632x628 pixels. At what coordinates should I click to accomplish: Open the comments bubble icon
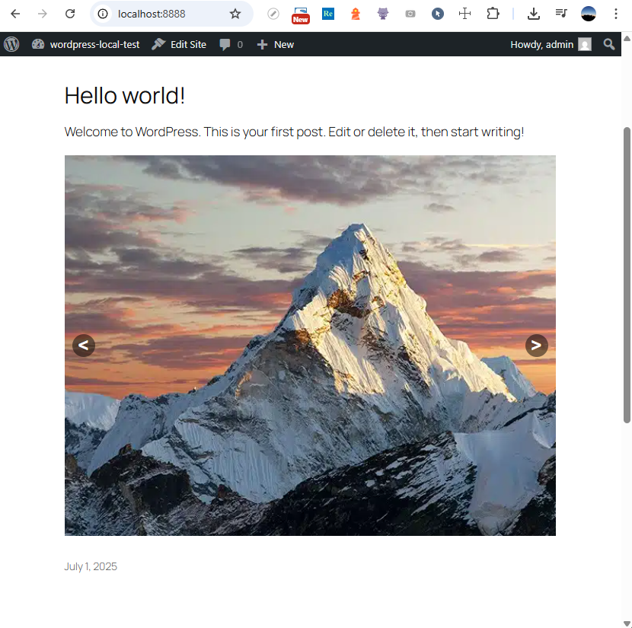[x=231, y=44]
